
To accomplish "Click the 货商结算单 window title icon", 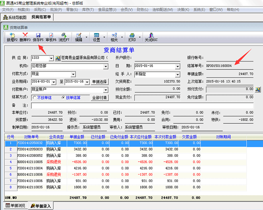I will pos(6,27).
